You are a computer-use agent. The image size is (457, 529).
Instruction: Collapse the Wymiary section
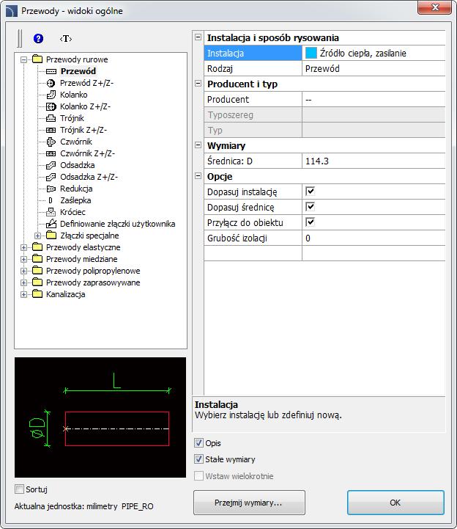[x=198, y=145]
